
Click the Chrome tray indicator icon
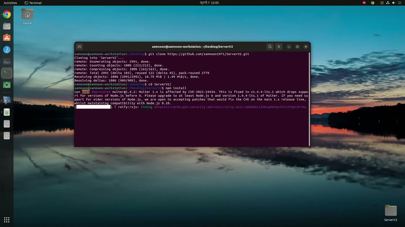[372, 3]
